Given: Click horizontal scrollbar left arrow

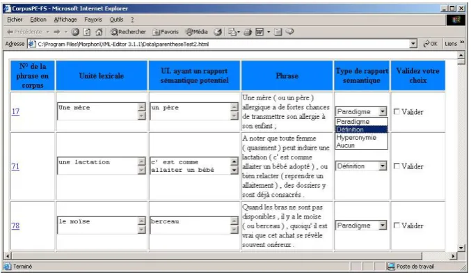Looking at the screenshot, I should click(x=8, y=256).
